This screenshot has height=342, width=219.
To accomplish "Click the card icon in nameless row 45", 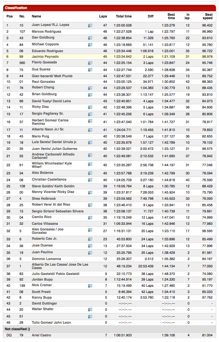I will pos(90,317).
